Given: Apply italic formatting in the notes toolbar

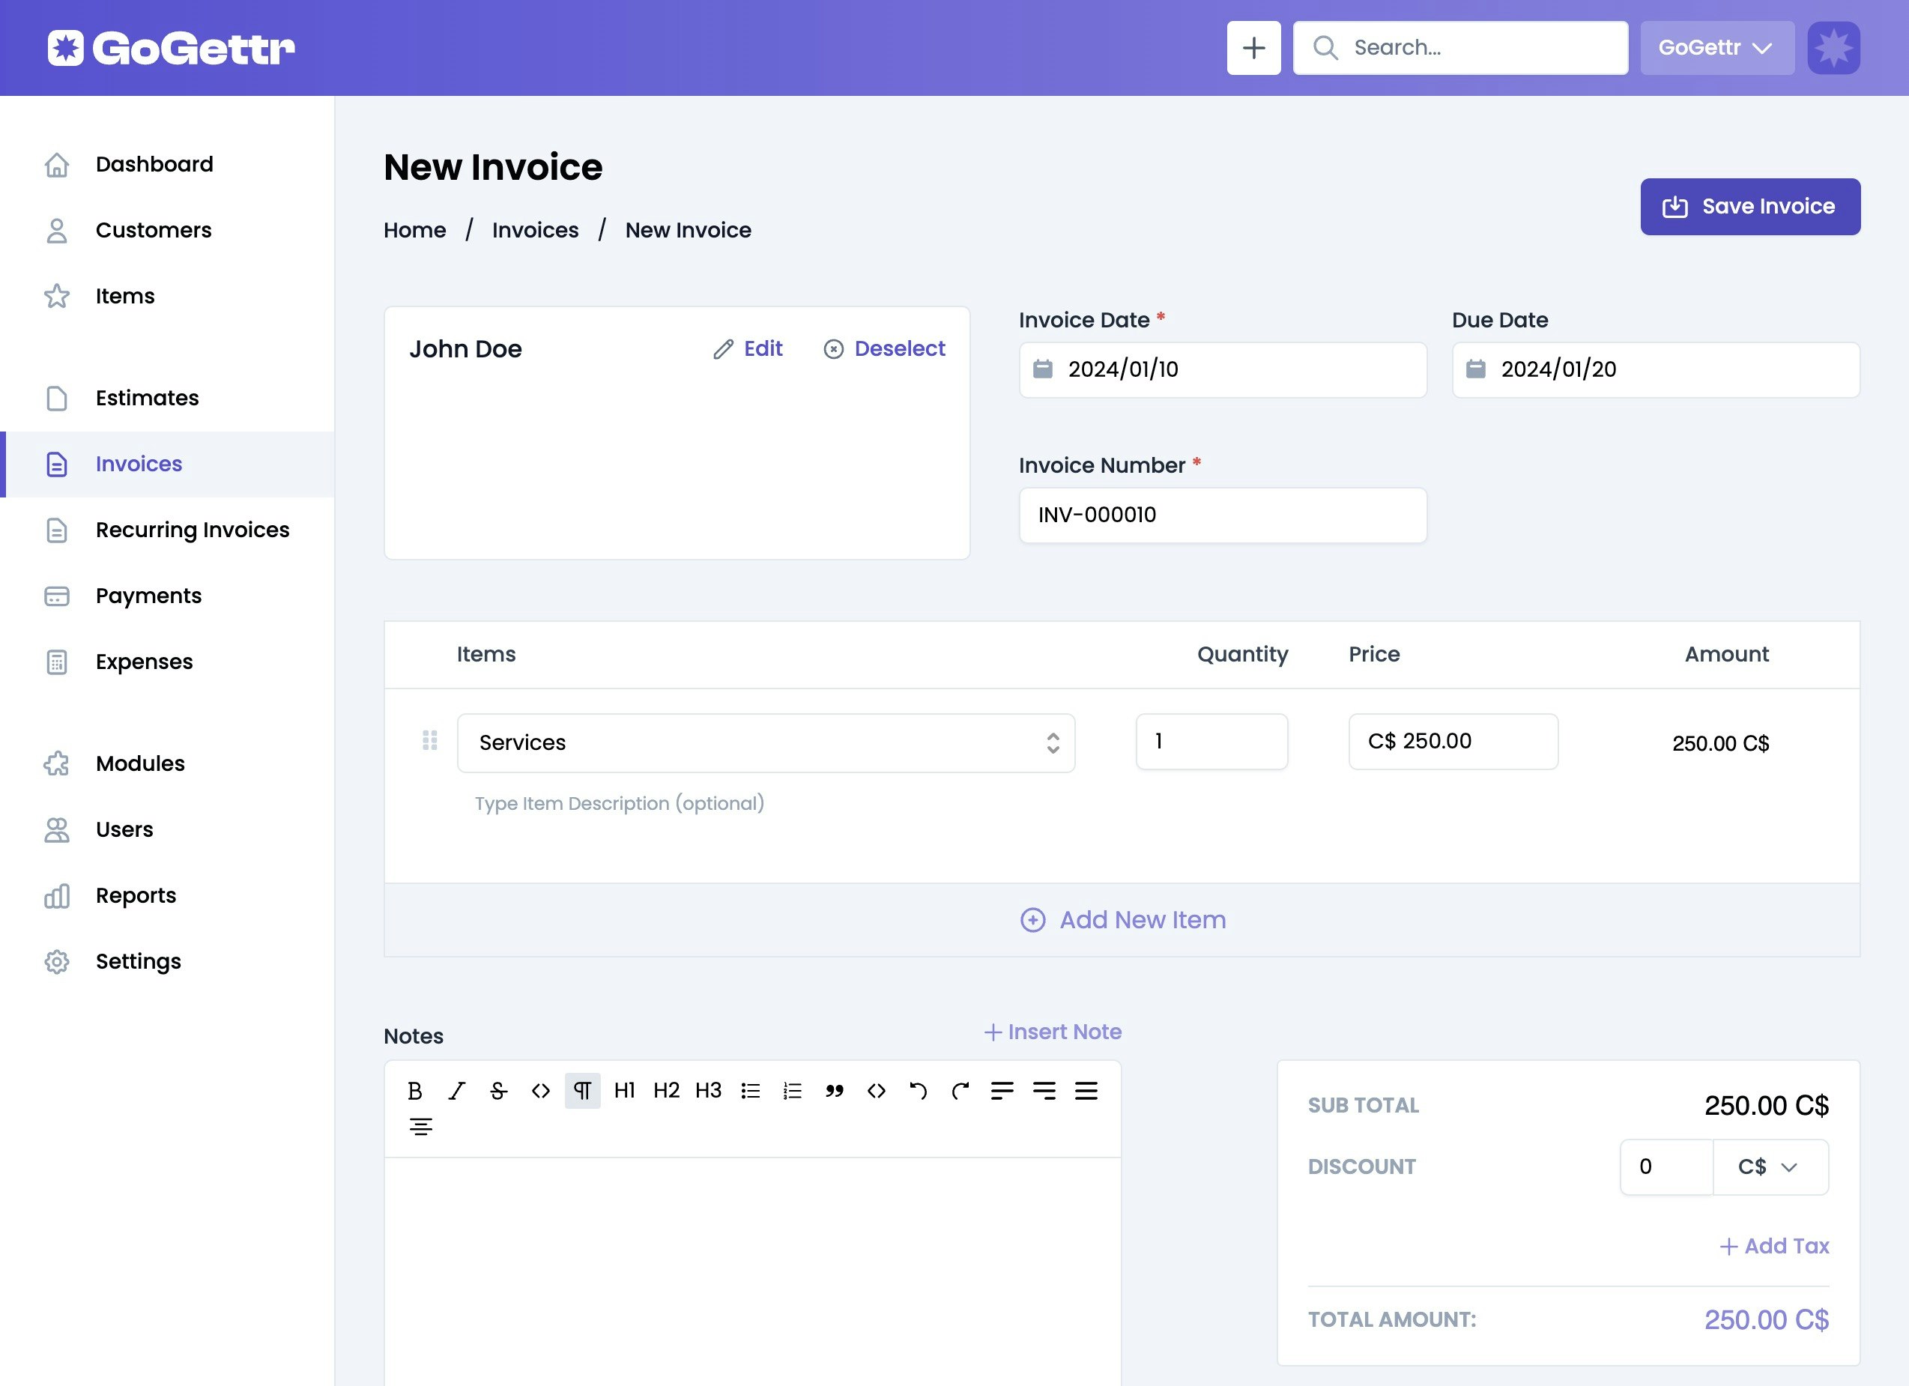Looking at the screenshot, I should point(456,1091).
